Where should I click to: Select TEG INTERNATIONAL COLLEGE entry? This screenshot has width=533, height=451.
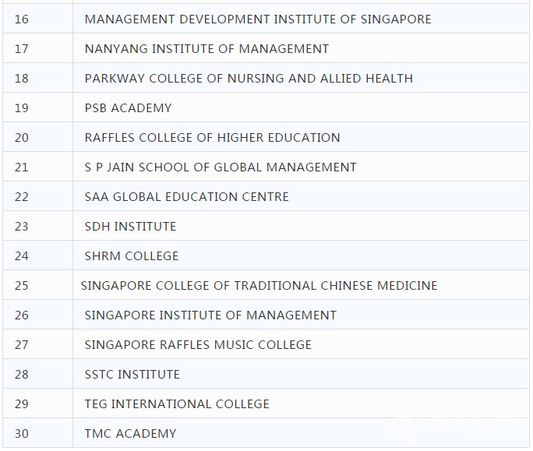(177, 403)
